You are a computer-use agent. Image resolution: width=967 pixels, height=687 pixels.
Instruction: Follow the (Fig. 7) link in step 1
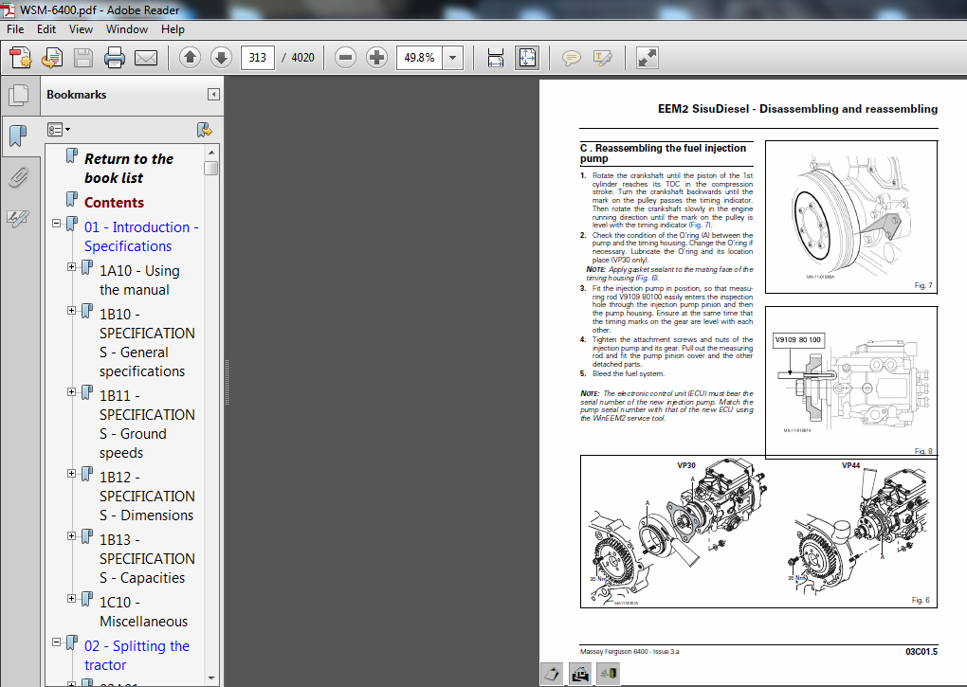pos(700,226)
